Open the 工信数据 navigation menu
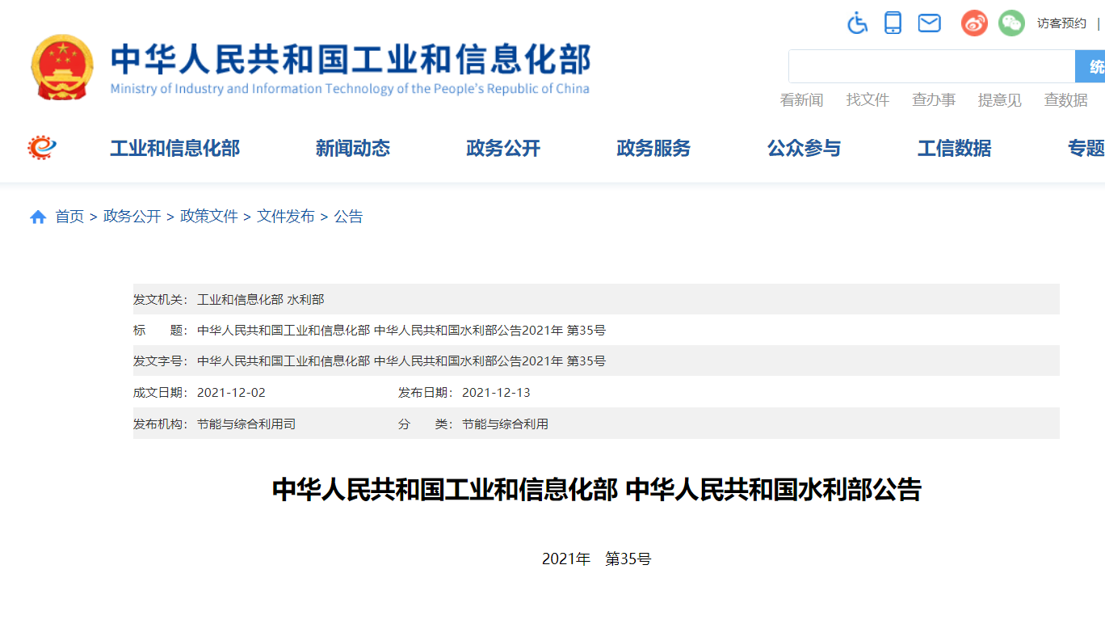Screen dimensions: 1105x624 [x=954, y=149]
